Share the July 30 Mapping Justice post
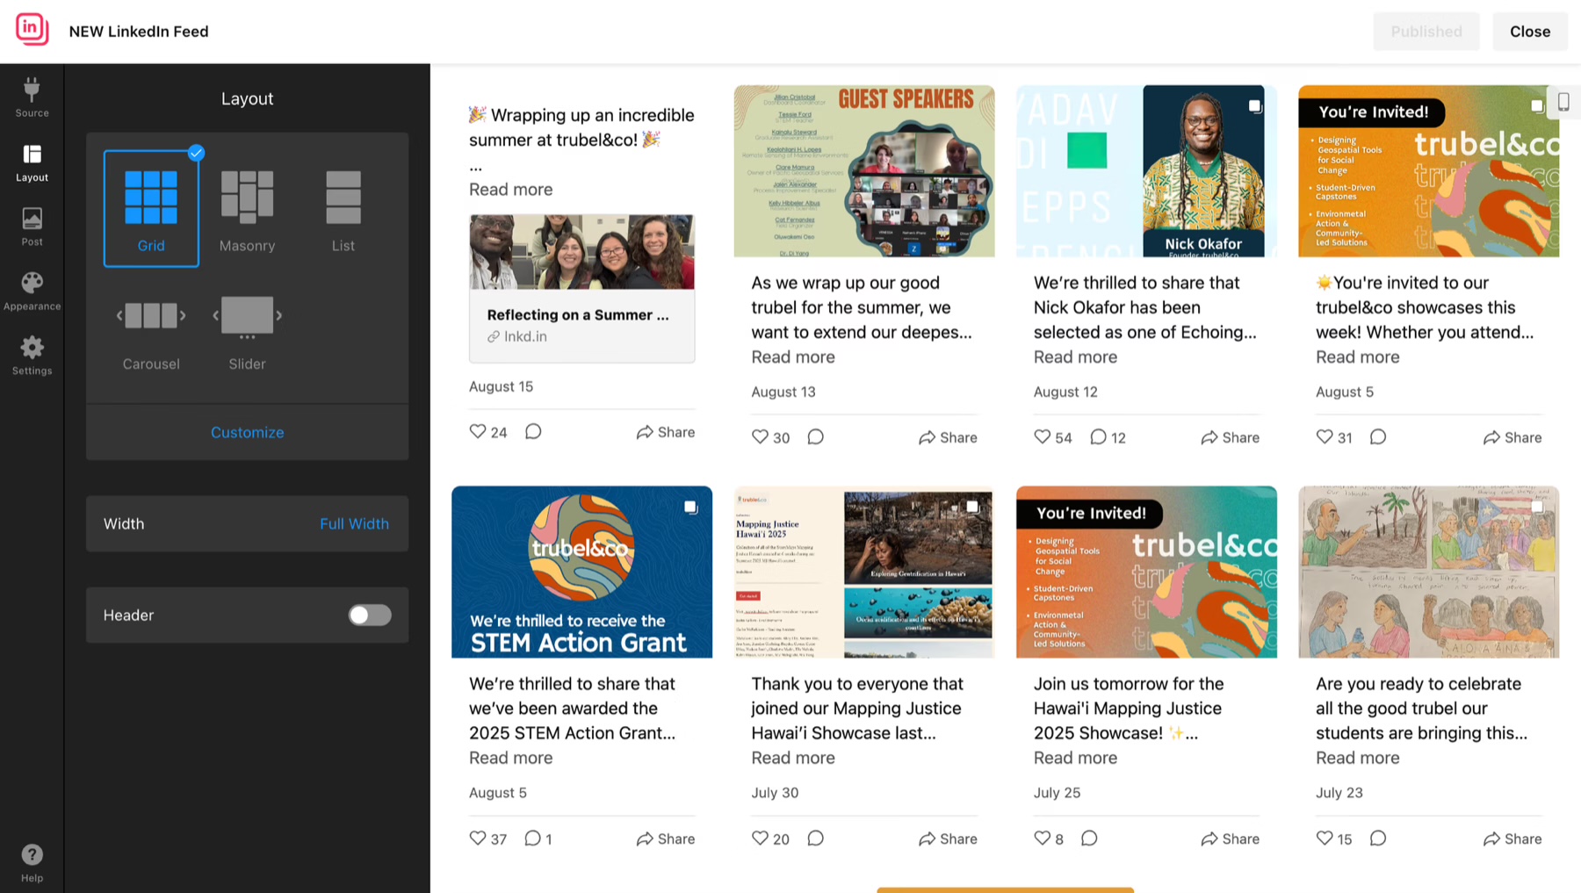This screenshot has height=893, width=1581. 948,838
